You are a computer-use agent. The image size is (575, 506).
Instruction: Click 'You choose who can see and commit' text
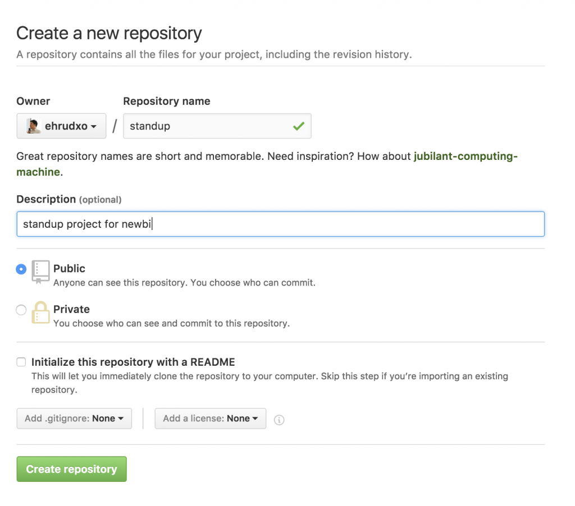[172, 324]
